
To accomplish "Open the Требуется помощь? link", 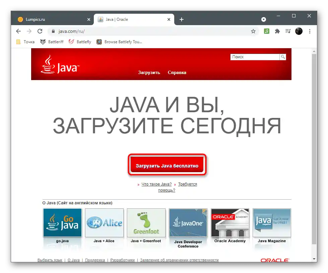I will point(178,187).
